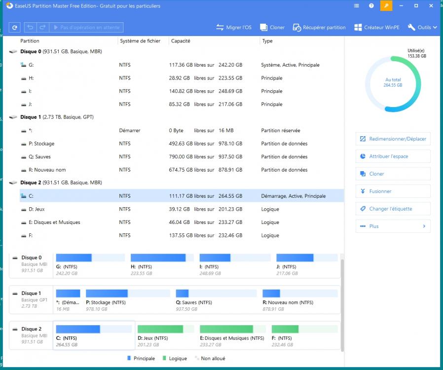
Task: Click the redo arrow in toolbar
Action: 42,28
